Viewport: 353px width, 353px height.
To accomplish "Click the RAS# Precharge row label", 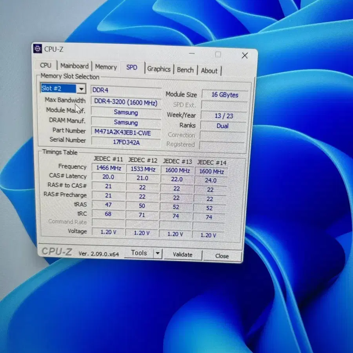I will tap(65, 195).
